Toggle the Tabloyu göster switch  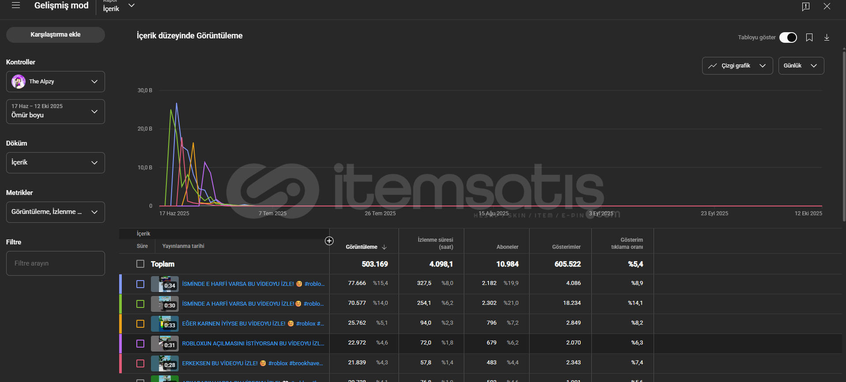pos(788,37)
